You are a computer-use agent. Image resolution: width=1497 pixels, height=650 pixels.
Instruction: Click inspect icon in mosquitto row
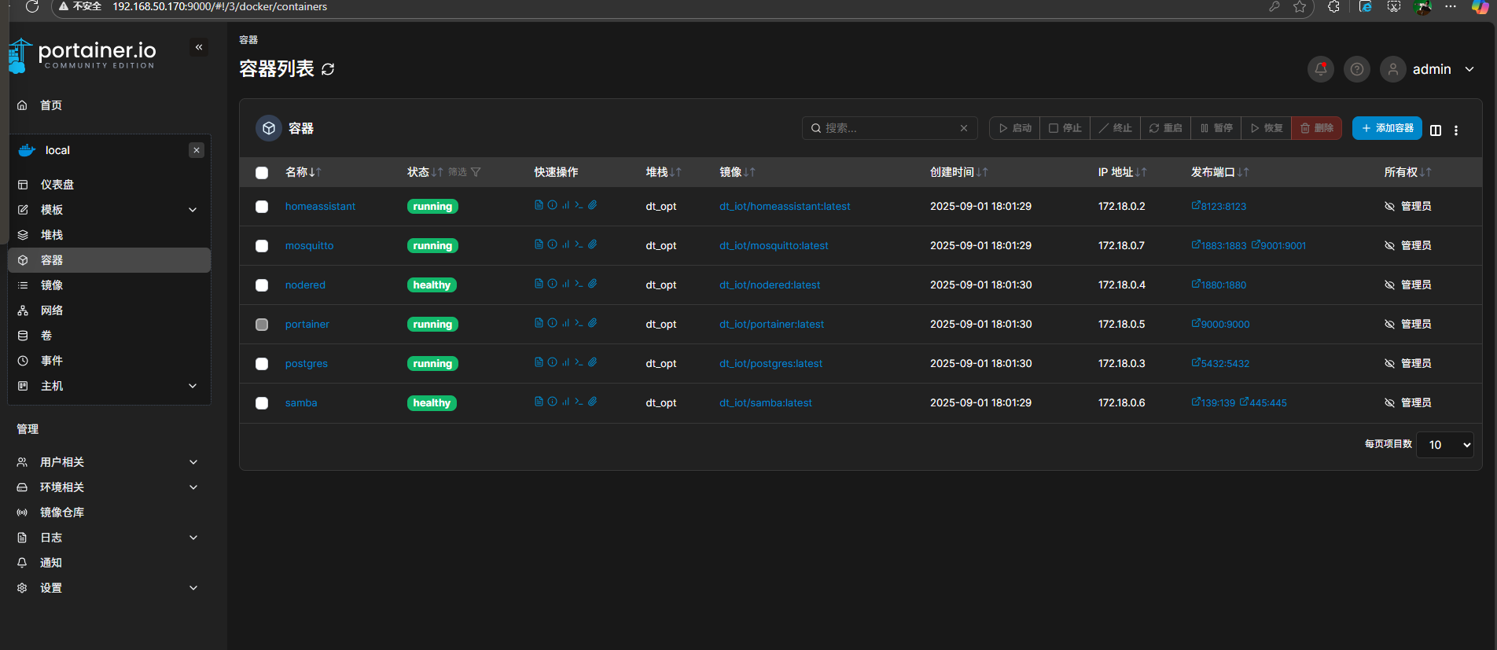(x=552, y=244)
